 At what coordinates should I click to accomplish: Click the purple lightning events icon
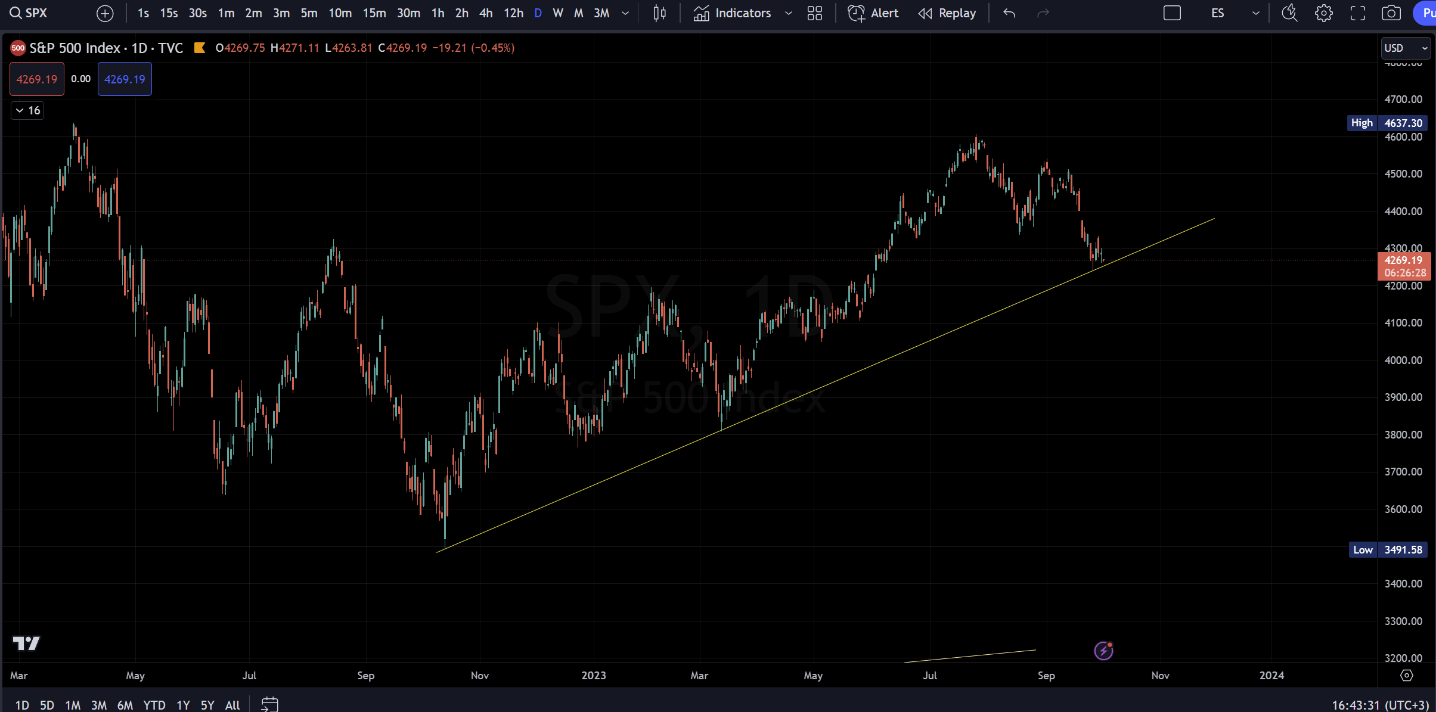tap(1103, 651)
